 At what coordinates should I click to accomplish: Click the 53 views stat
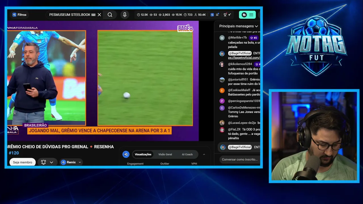click(x=153, y=15)
